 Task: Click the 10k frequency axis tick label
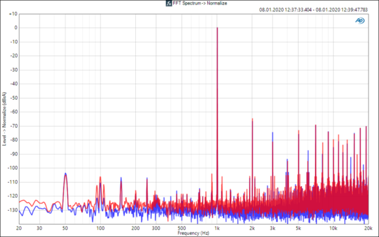[333, 228]
